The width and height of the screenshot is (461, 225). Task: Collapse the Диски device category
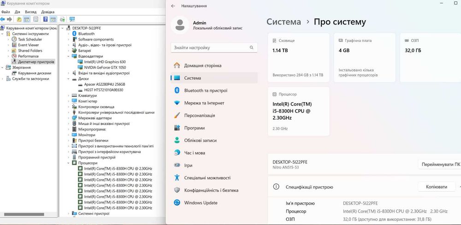pyautogui.click(x=69, y=79)
